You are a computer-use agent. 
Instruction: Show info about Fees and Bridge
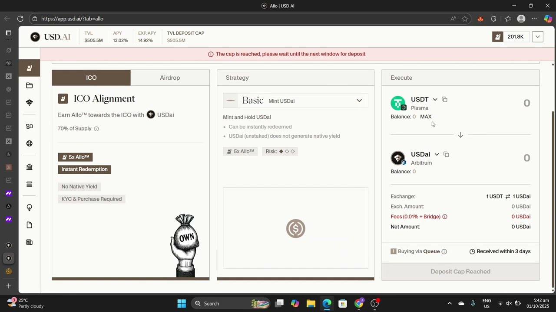pos(445,217)
